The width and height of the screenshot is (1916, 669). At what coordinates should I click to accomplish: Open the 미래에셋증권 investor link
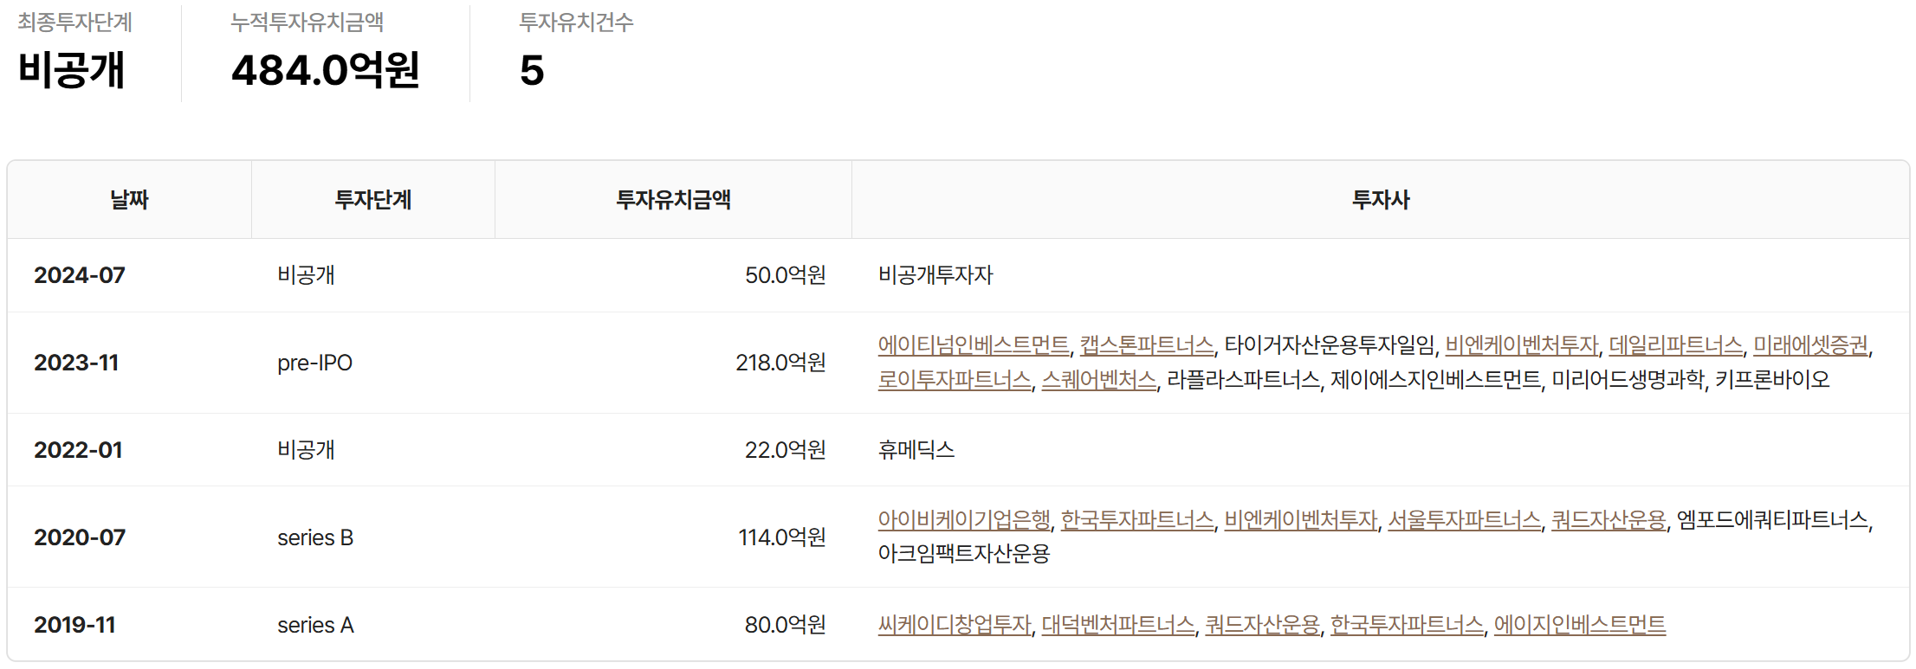point(1810,345)
